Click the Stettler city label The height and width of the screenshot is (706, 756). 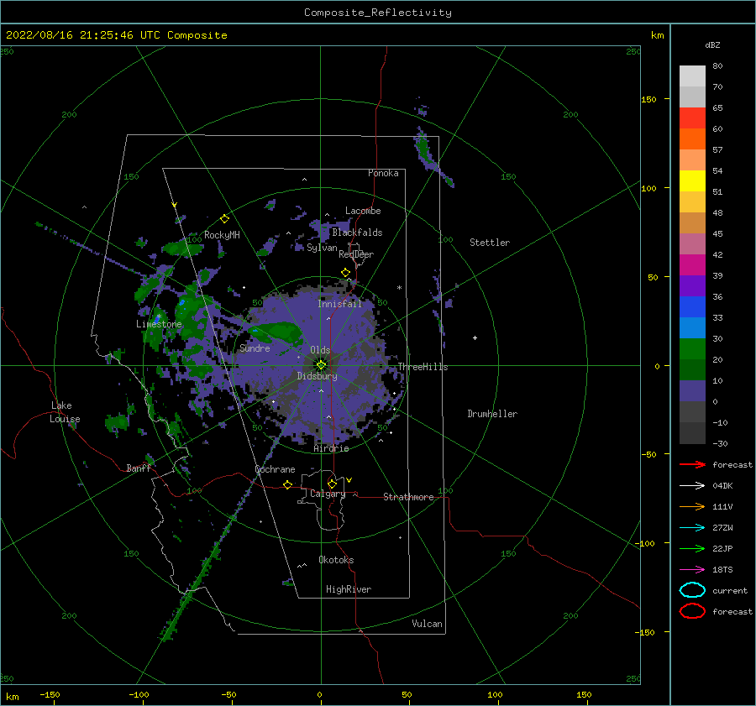coord(490,243)
